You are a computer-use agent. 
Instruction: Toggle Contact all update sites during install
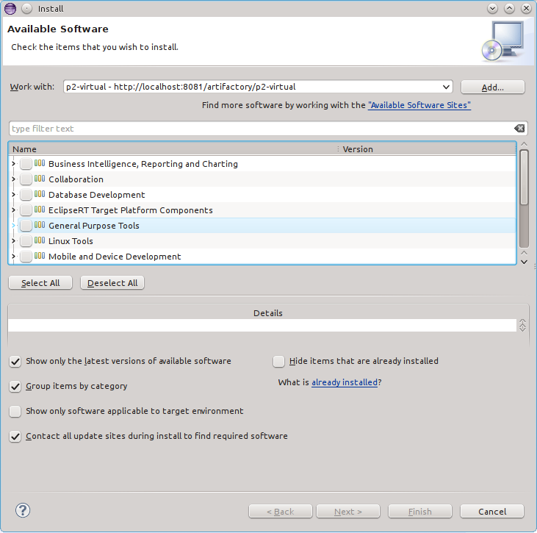tap(15, 437)
